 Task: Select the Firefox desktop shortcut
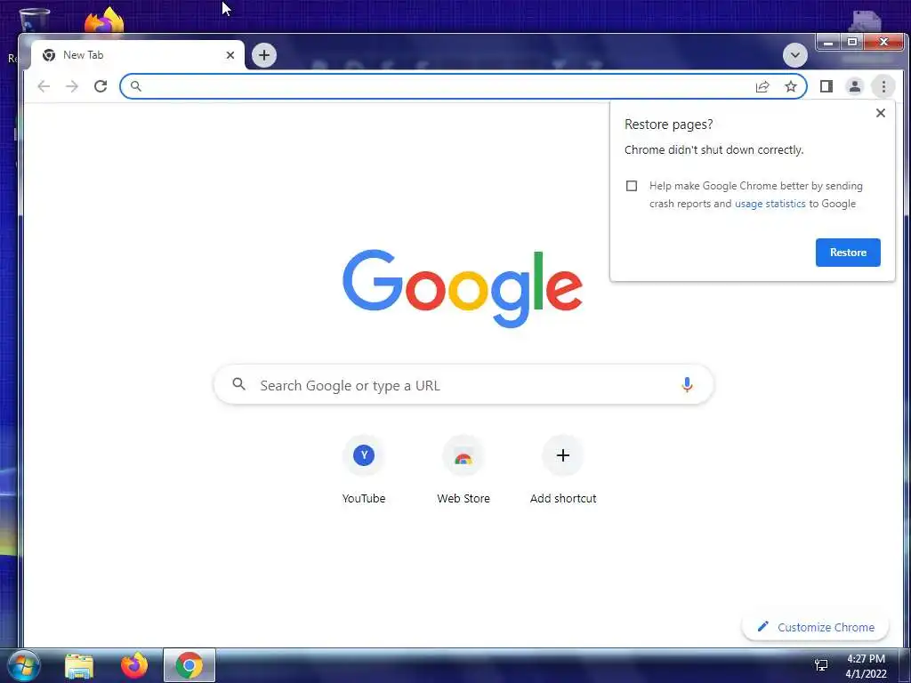coord(105,20)
